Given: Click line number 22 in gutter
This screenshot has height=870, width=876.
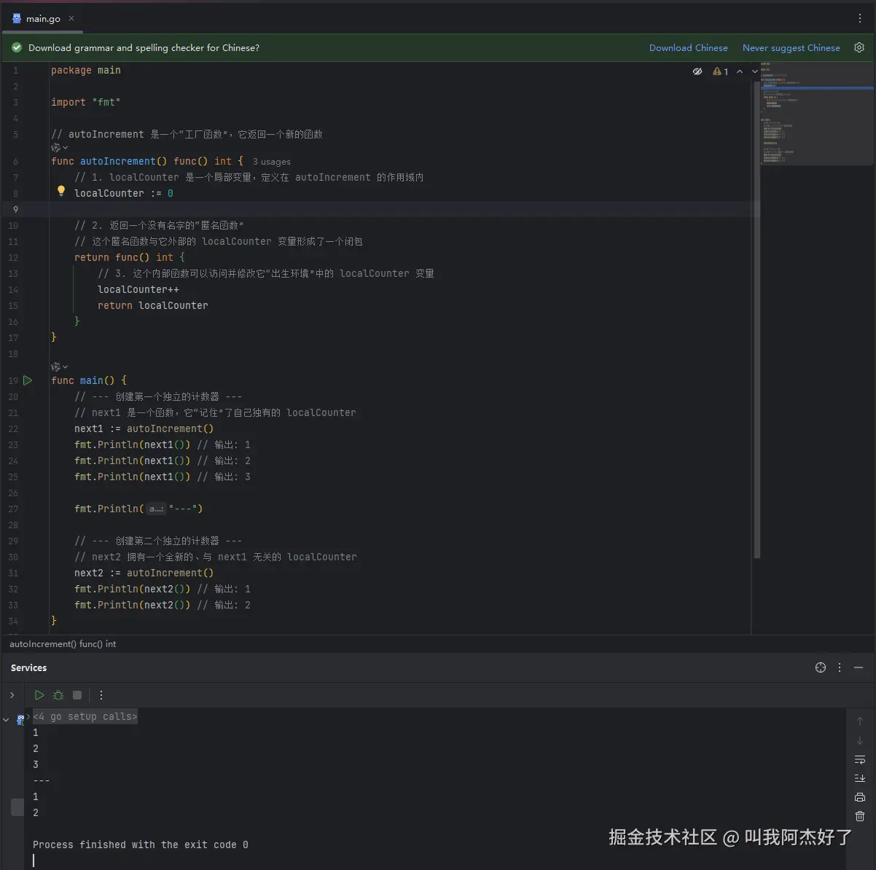Looking at the screenshot, I should (x=13, y=429).
